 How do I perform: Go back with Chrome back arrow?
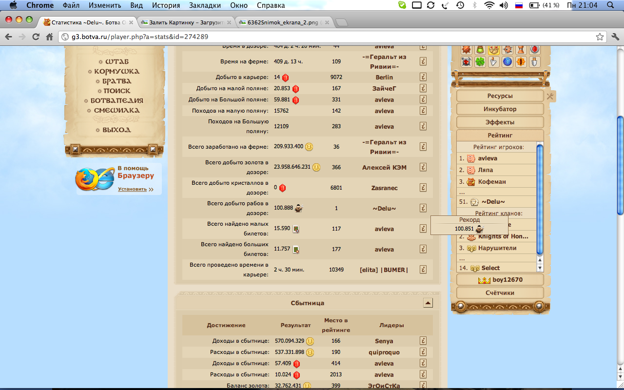8,37
